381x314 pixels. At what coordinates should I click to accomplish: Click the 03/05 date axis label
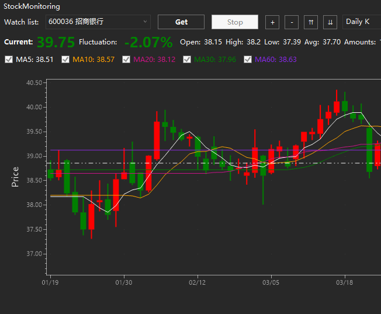pyautogui.click(x=271, y=282)
